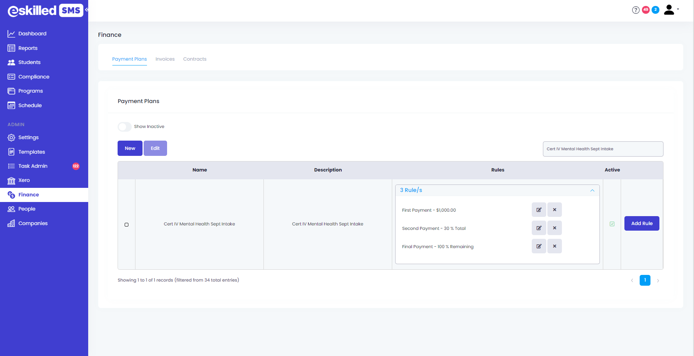Click the Students people icon
This screenshot has width=694, height=356.
click(x=11, y=62)
